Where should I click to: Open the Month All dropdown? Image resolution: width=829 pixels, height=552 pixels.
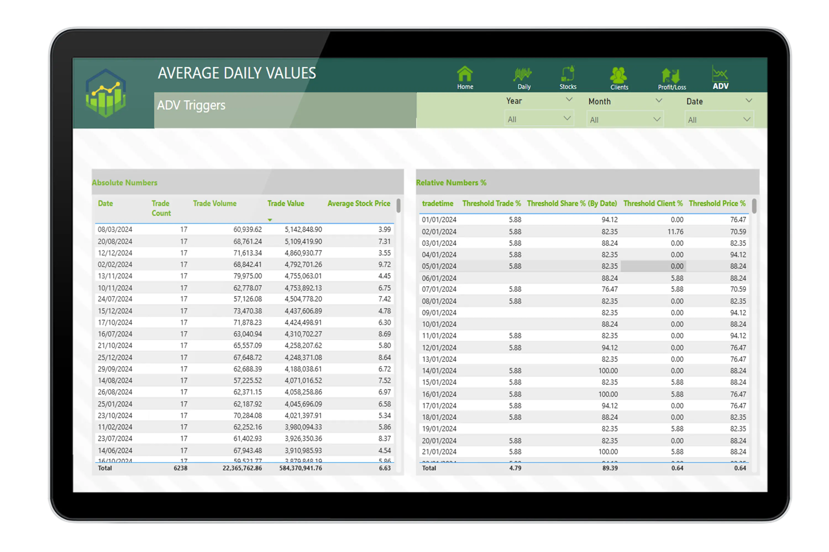[625, 120]
